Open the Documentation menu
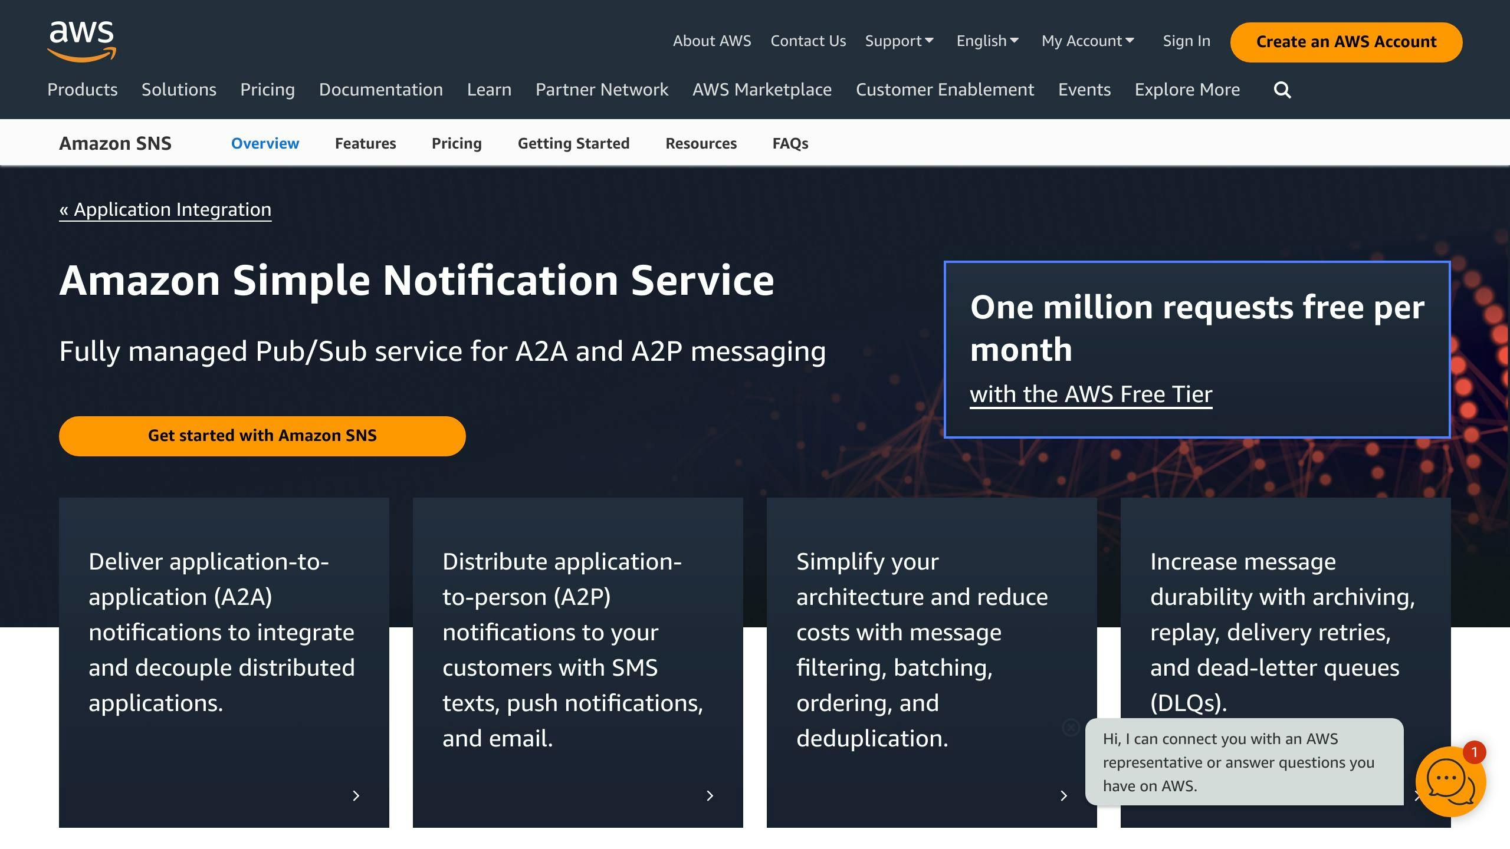Screen dimensions: 1510x849 (381, 90)
